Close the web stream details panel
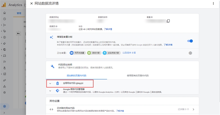The height and width of the screenshot is (115, 220). (32, 4)
